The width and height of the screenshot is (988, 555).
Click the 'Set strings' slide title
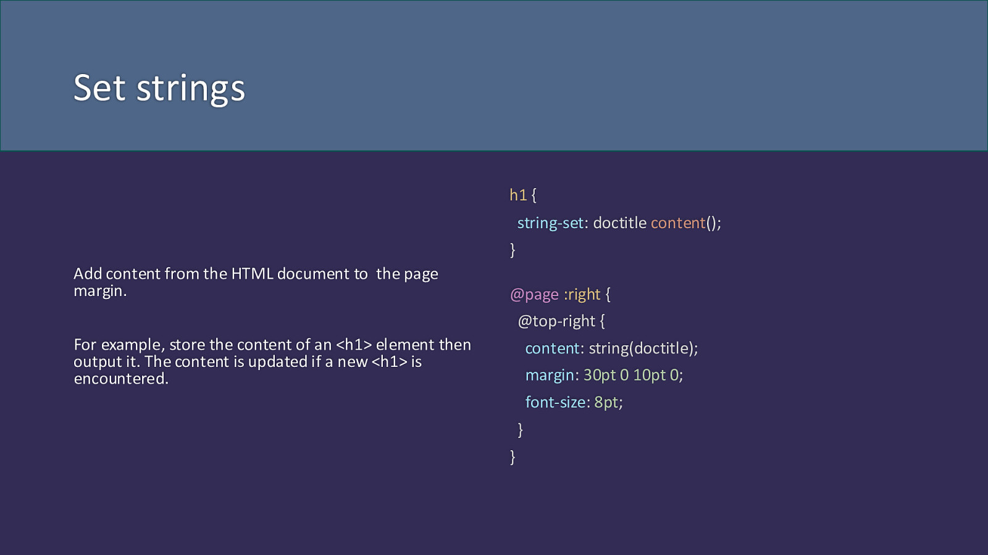pos(159,88)
